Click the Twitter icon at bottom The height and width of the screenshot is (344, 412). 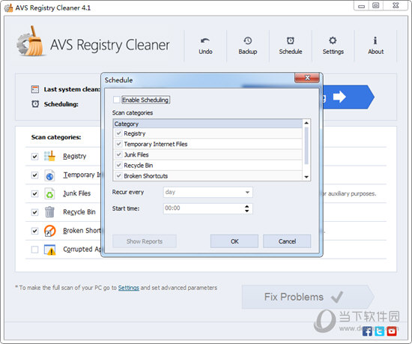380,331
